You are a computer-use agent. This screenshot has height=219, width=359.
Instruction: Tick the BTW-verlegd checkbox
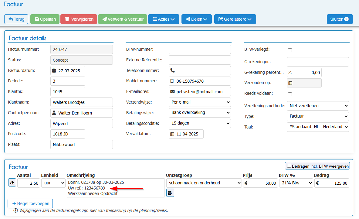coord(290,50)
